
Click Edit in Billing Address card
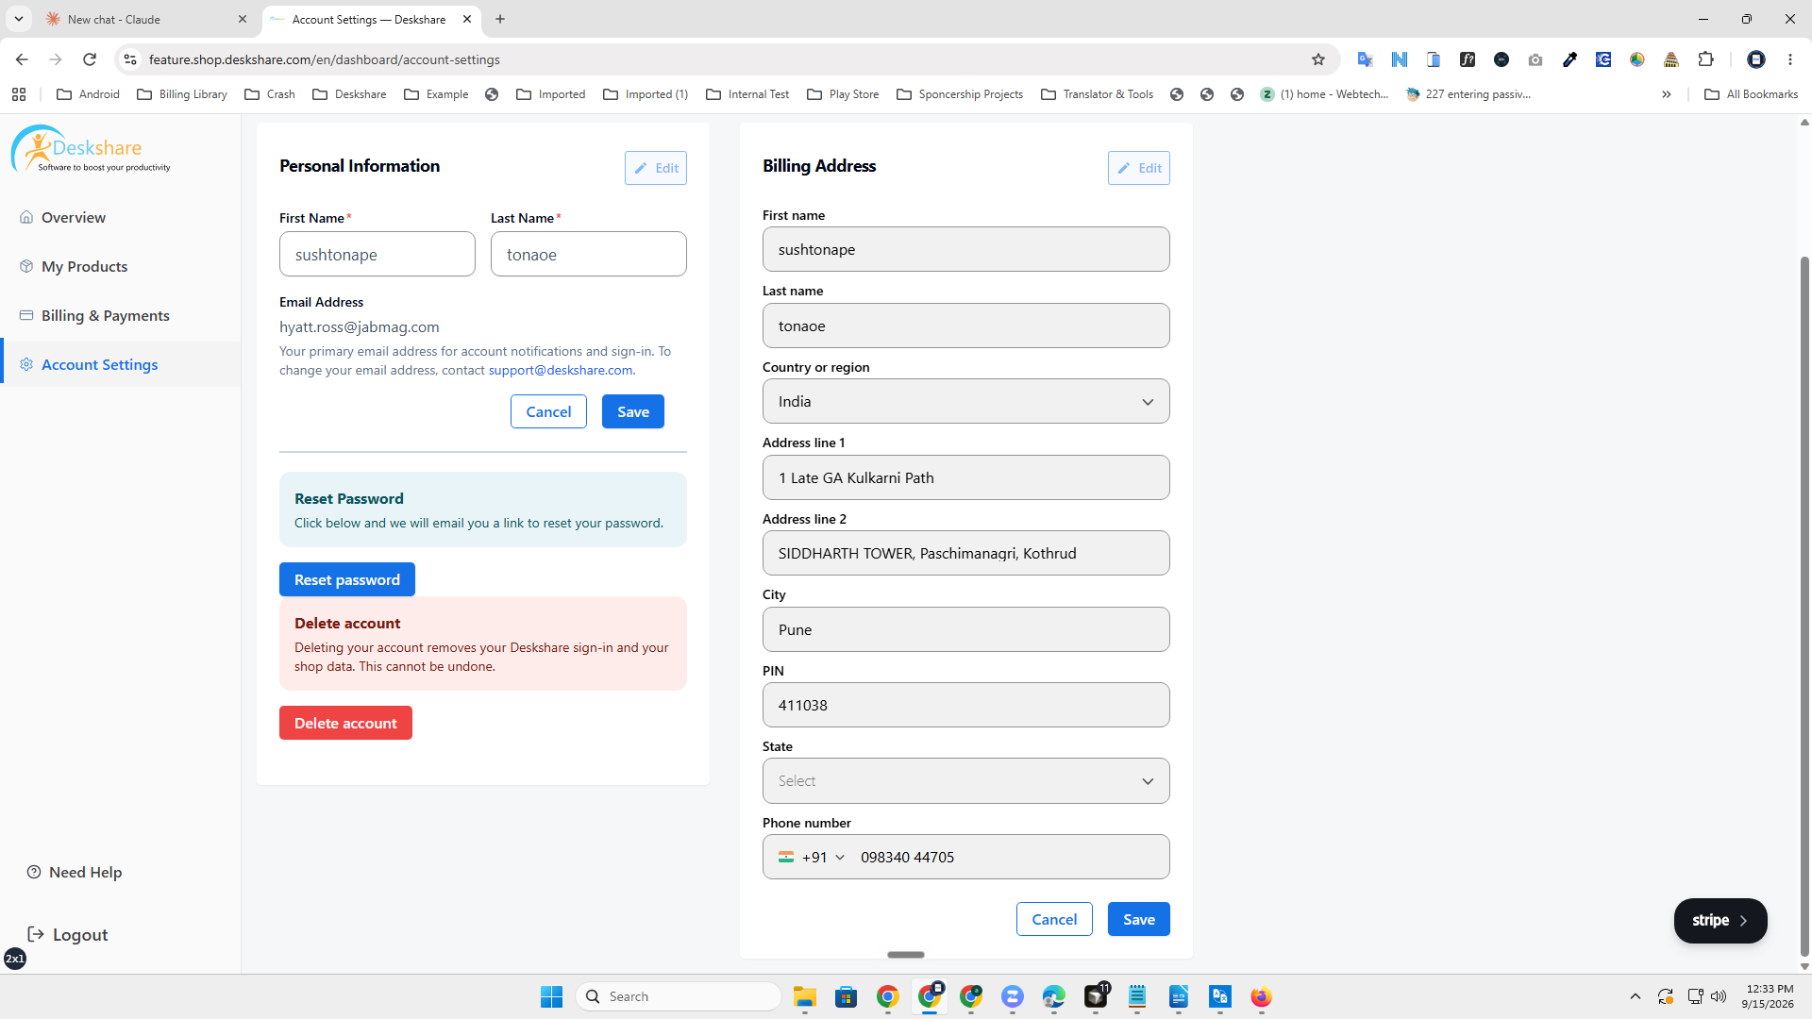click(x=1139, y=168)
